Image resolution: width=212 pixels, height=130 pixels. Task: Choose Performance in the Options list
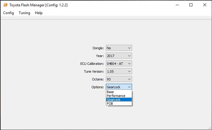point(119,96)
